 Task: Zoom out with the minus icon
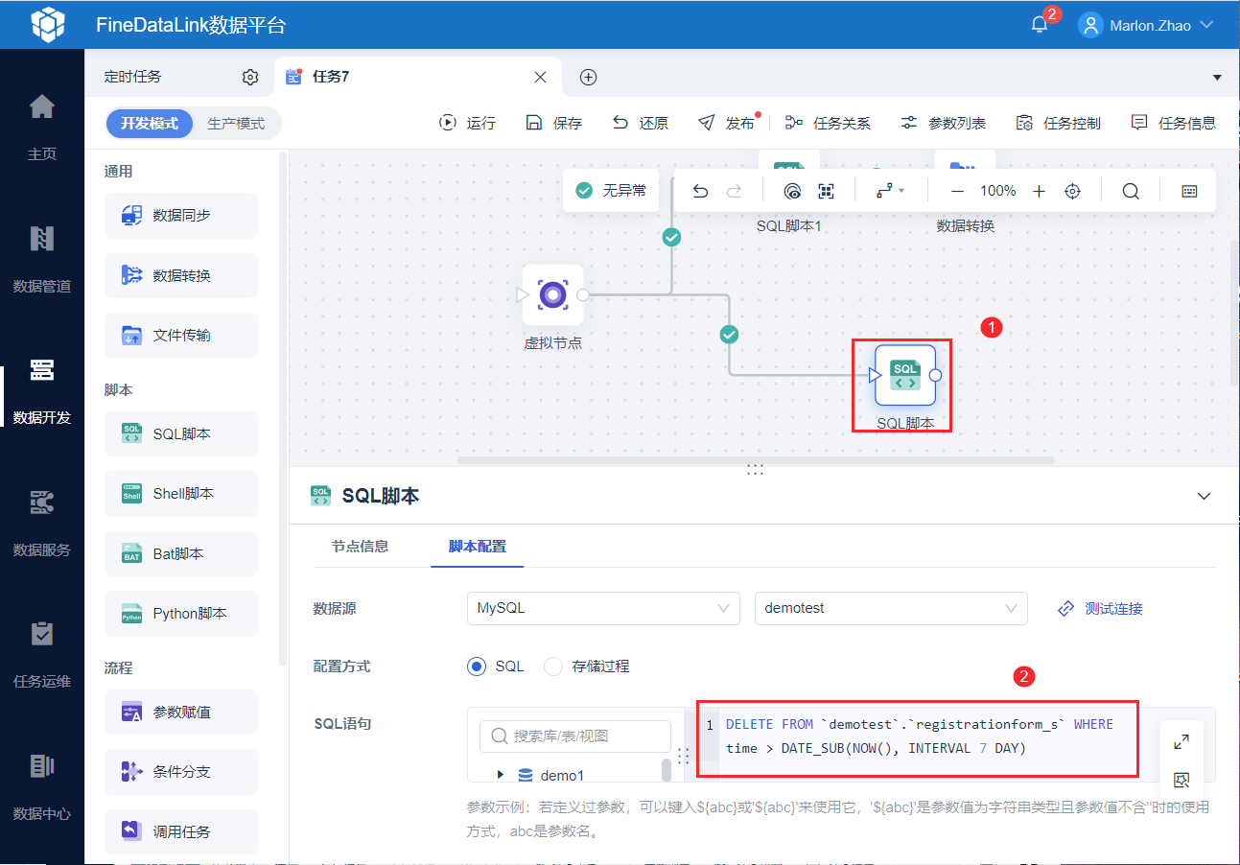pos(957,191)
